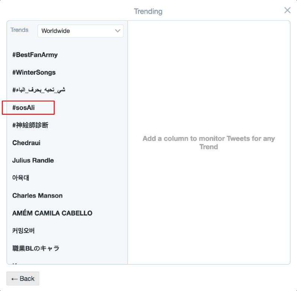The width and height of the screenshot is (297, 291).
Task: Choose the Charles Manson trend
Action: click(37, 196)
